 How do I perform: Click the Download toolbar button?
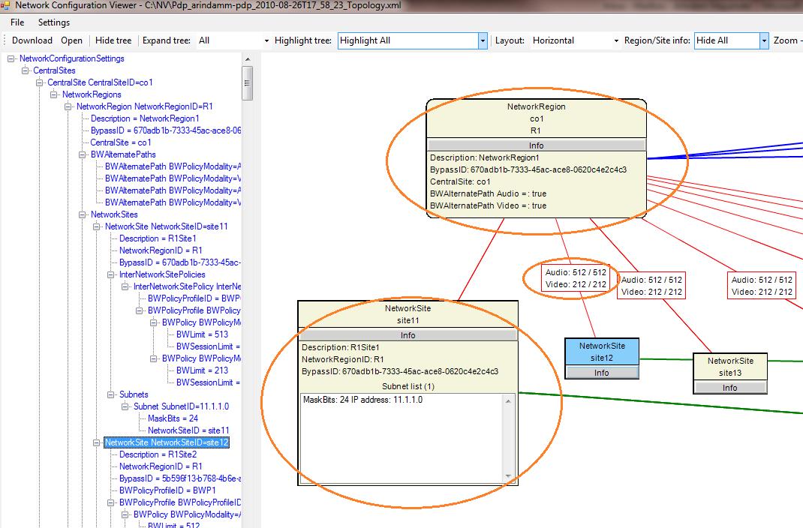click(x=32, y=40)
